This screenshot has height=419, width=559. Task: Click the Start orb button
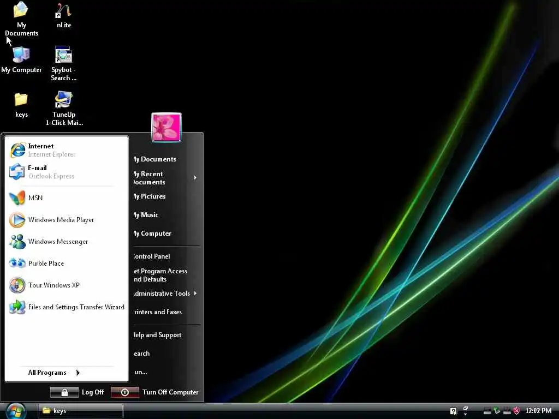(16, 411)
